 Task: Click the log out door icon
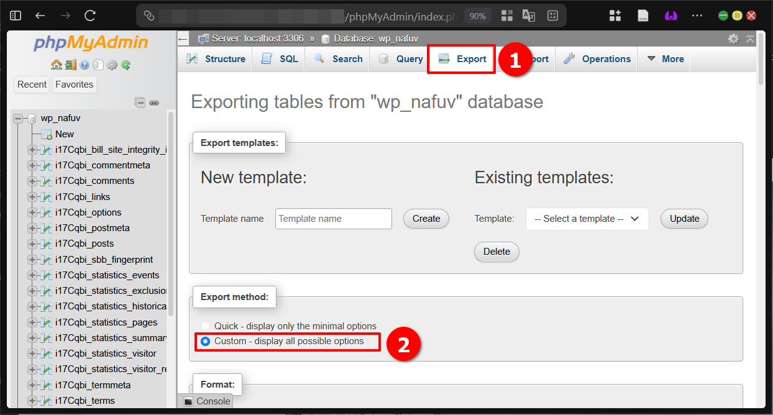[71, 64]
